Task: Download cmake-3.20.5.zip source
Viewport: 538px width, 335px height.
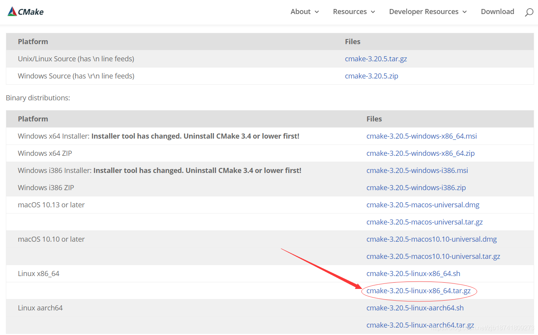Action: (x=372, y=76)
